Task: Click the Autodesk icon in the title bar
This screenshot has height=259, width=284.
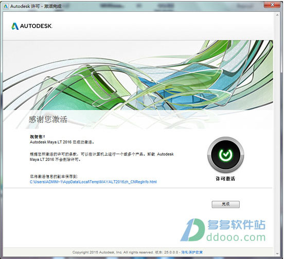Action: click(x=6, y=6)
